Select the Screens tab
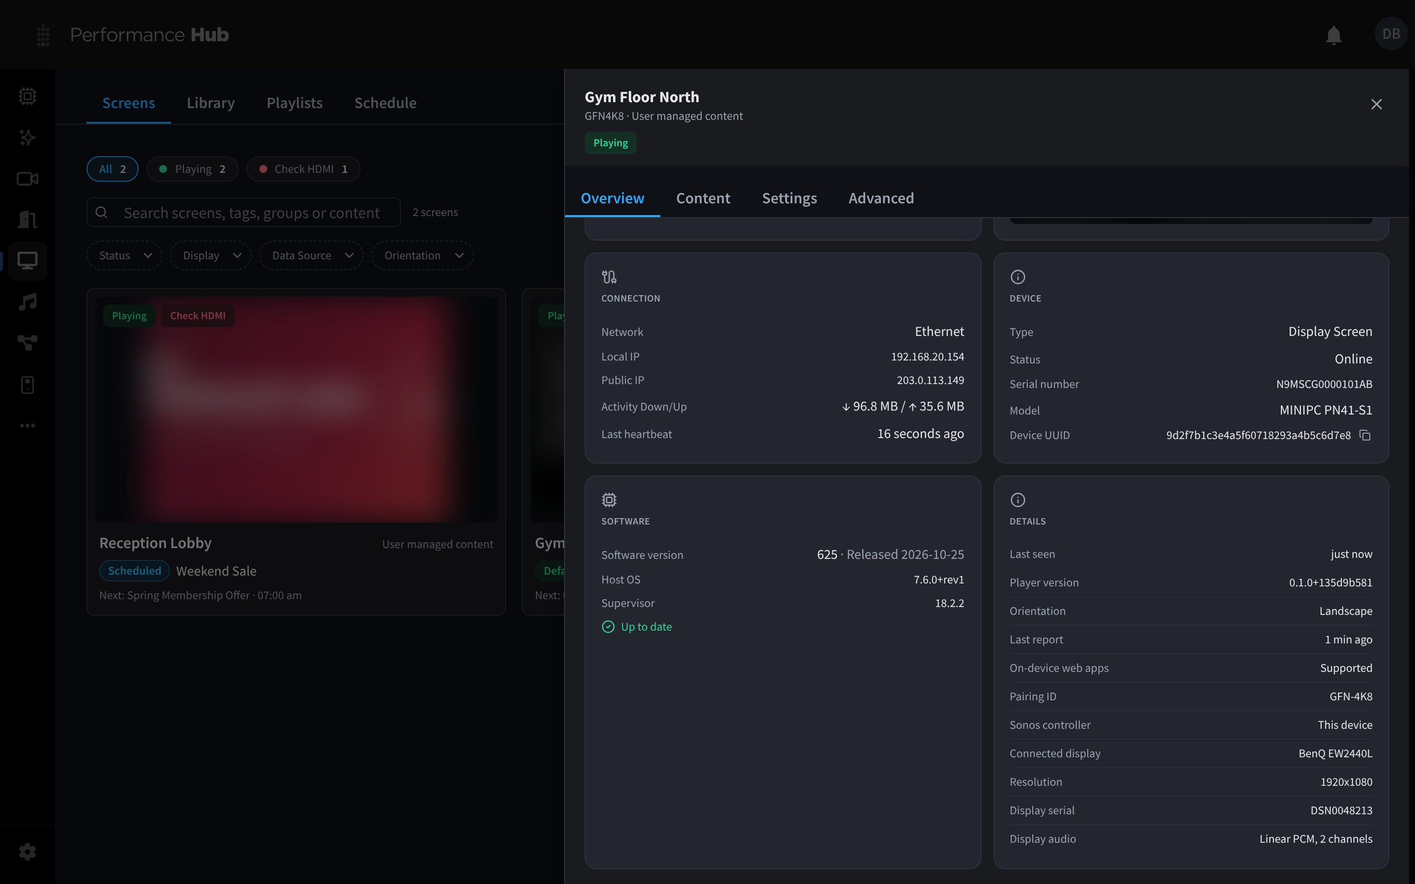1415x884 pixels. [x=129, y=103]
